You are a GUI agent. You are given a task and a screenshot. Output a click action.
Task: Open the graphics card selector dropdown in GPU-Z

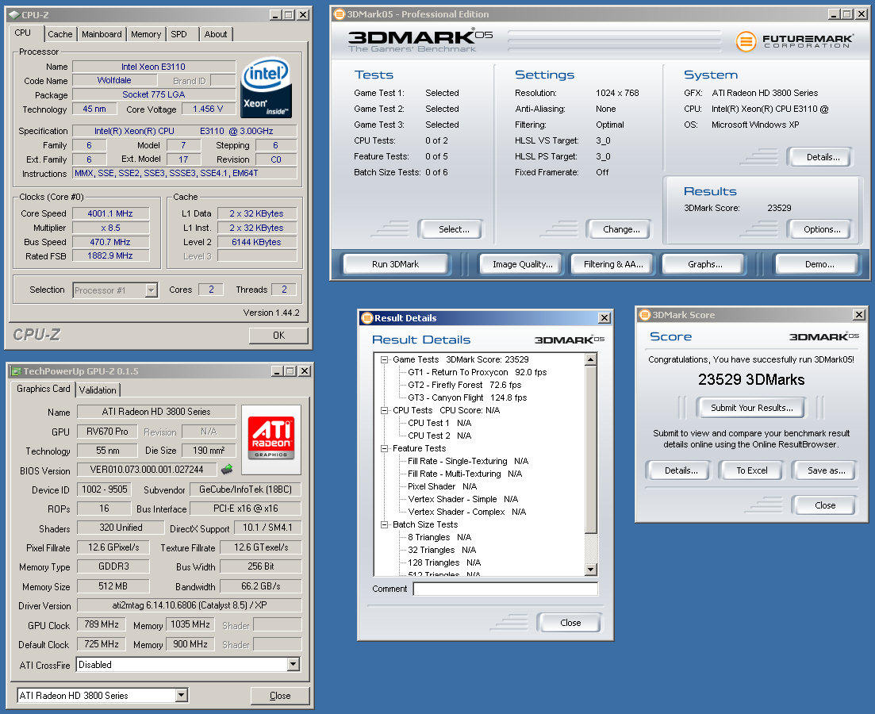click(181, 695)
